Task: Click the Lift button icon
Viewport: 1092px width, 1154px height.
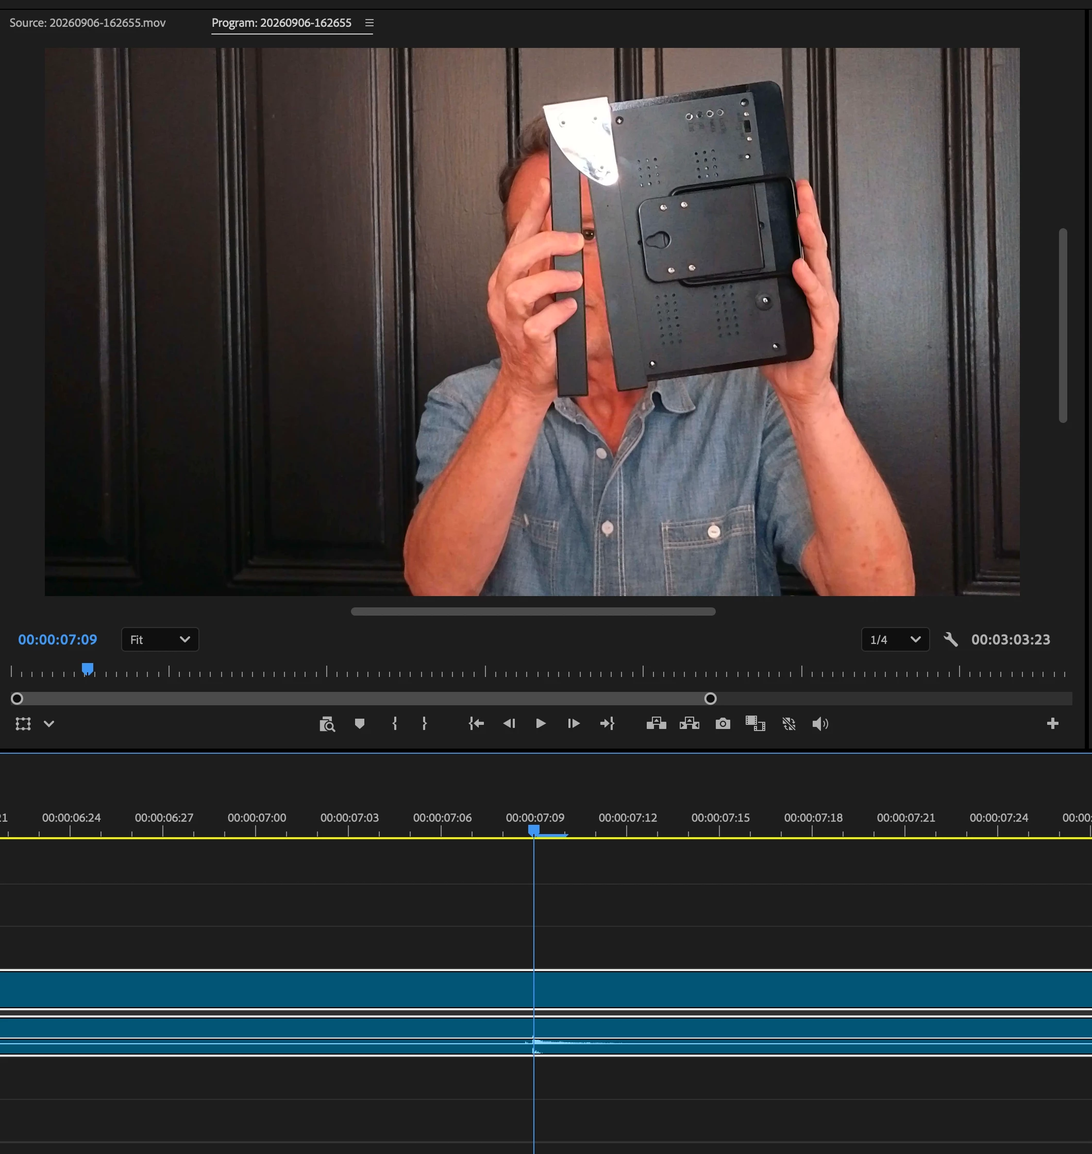Action: coord(656,723)
